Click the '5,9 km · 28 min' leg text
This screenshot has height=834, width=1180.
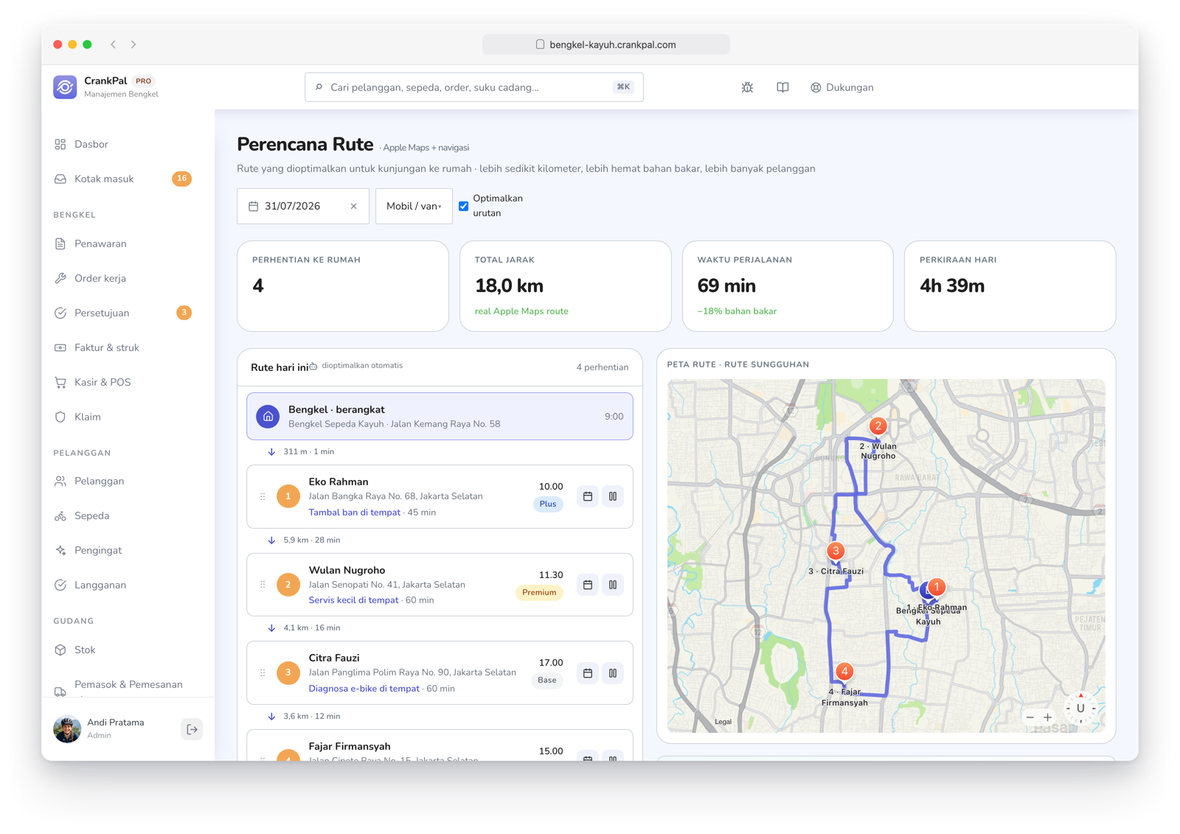click(x=312, y=541)
